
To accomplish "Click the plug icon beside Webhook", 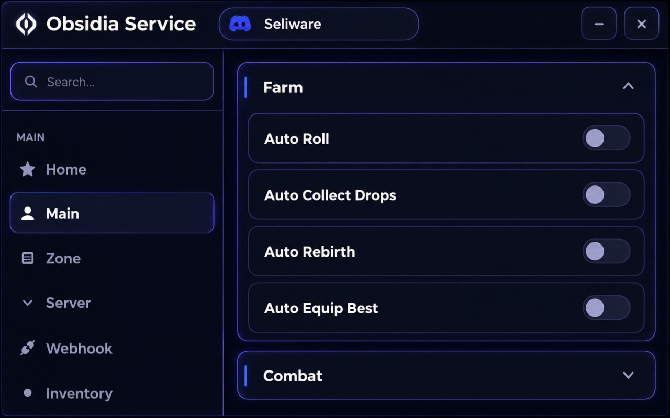I will tap(27, 348).
